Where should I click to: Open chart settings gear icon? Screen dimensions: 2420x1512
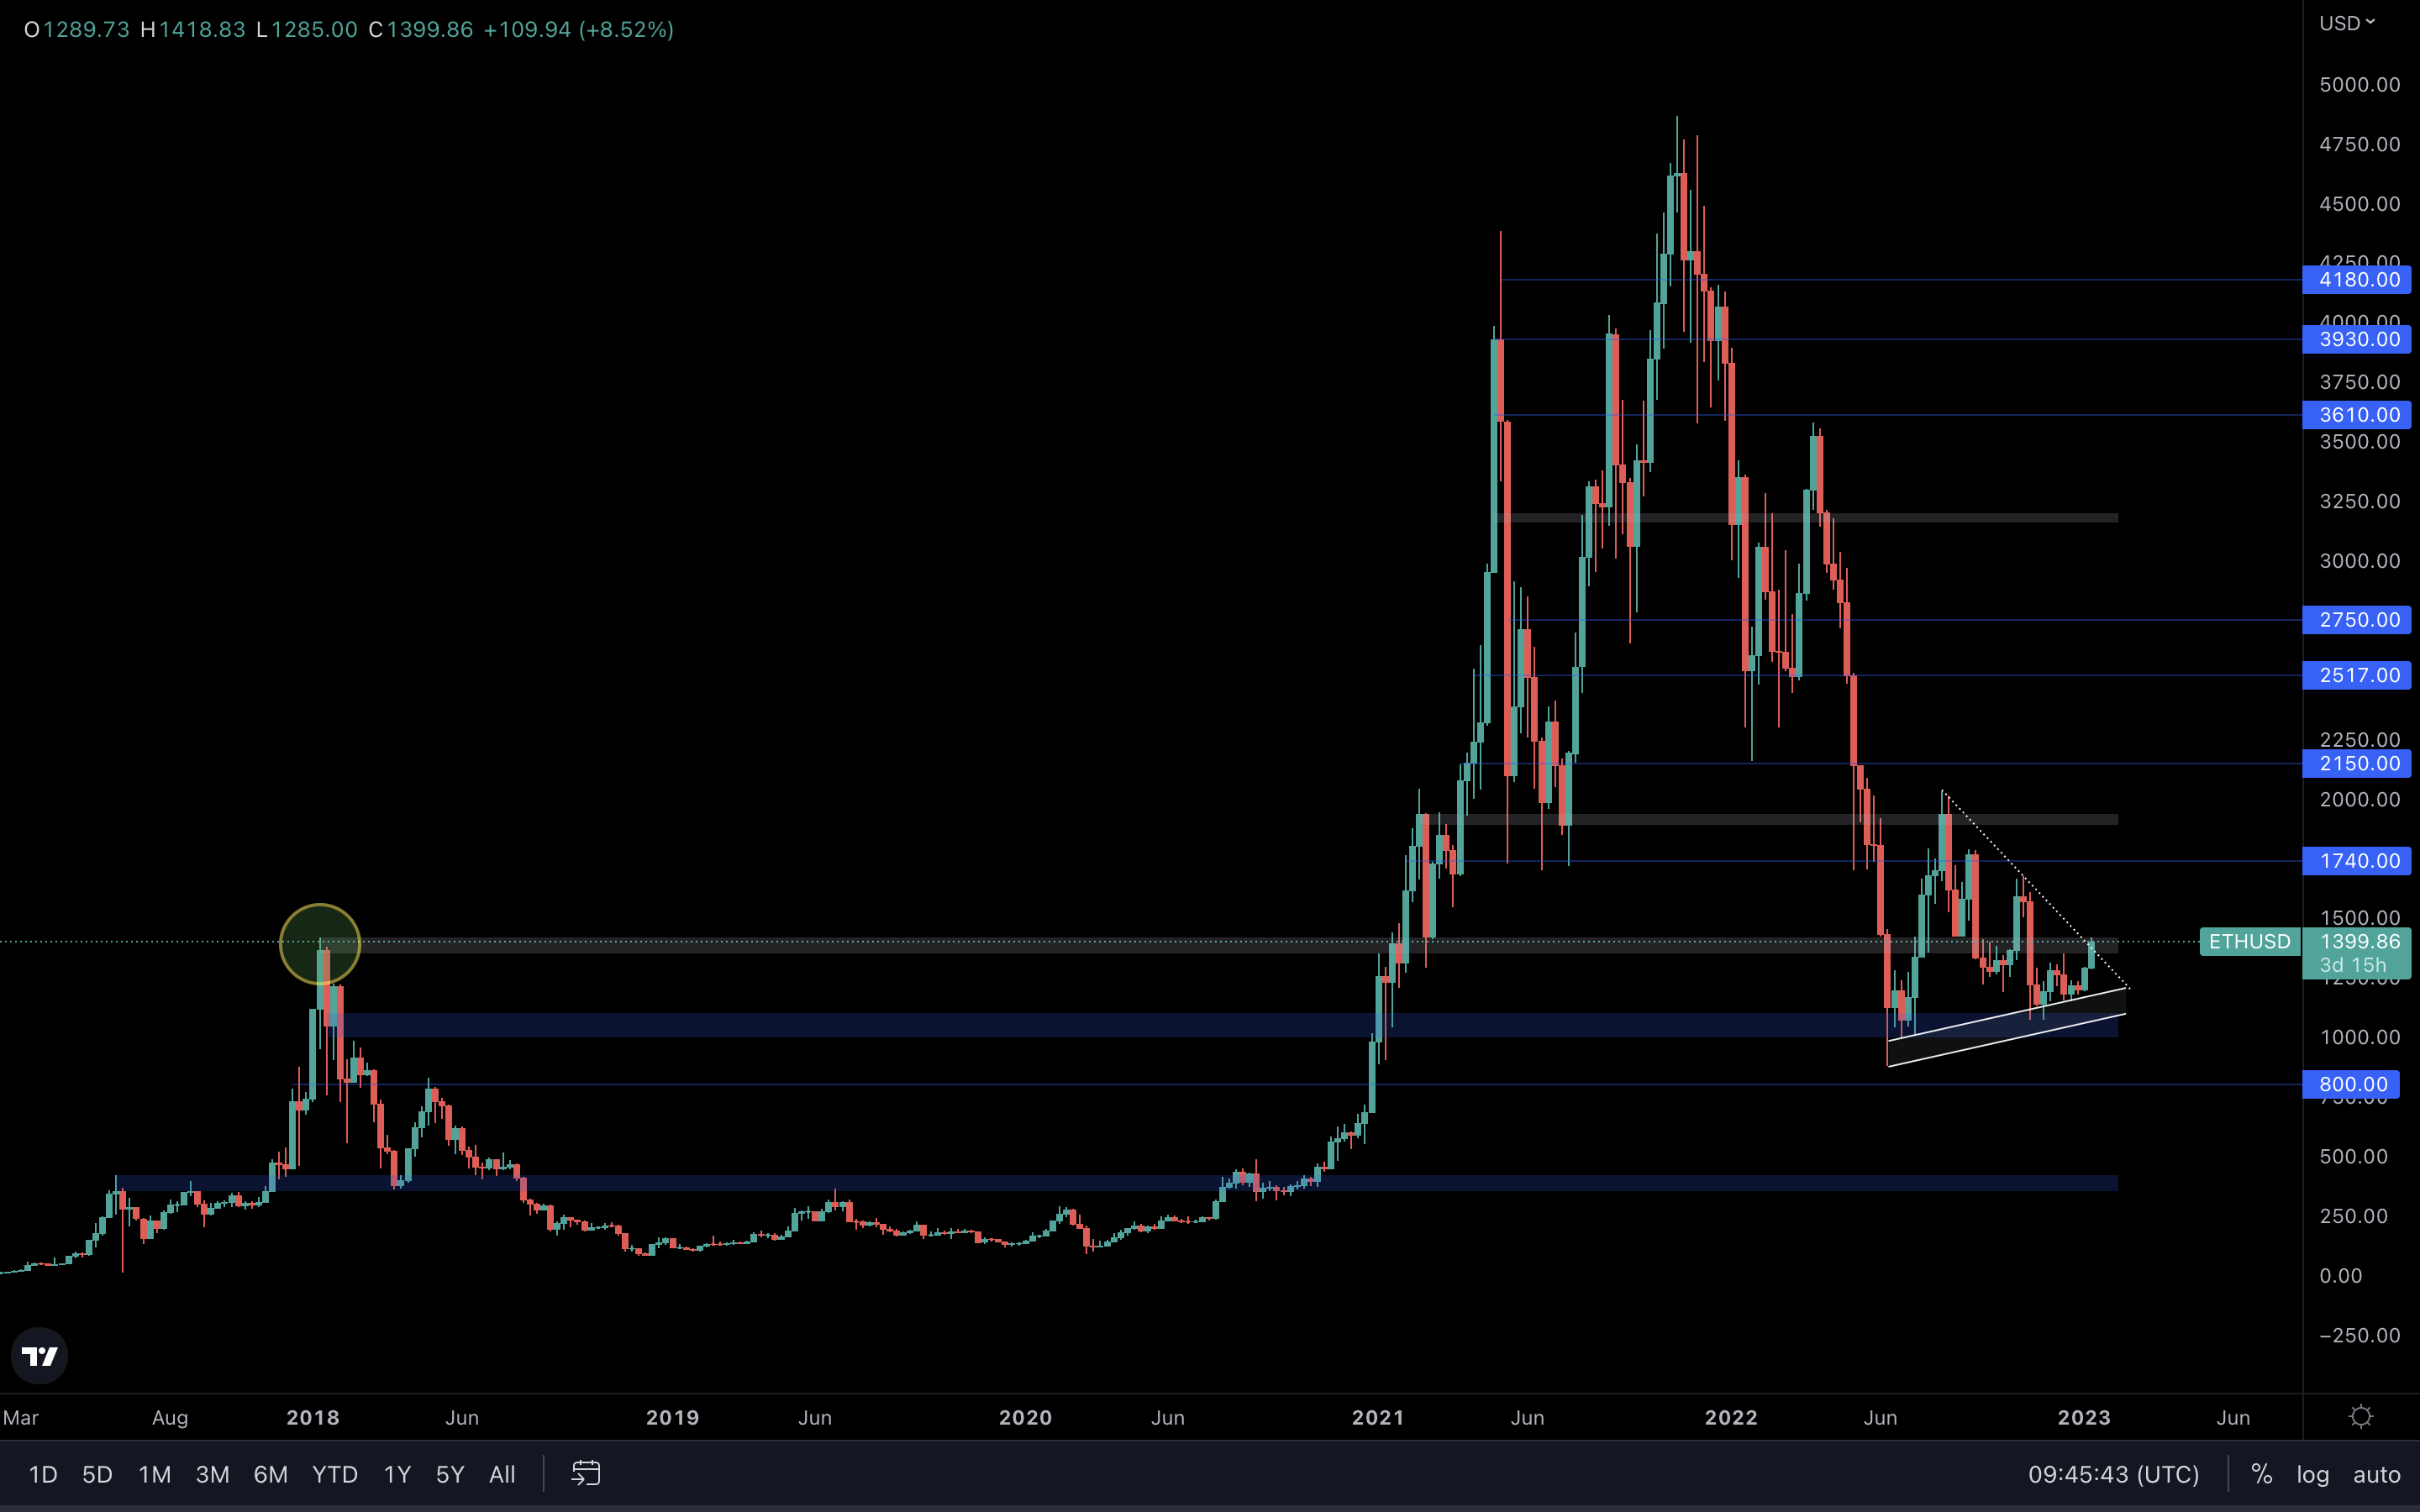(x=2361, y=1416)
